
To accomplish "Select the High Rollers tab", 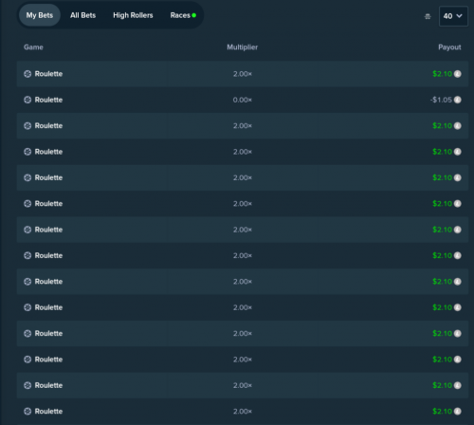I will (x=133, y=15).
